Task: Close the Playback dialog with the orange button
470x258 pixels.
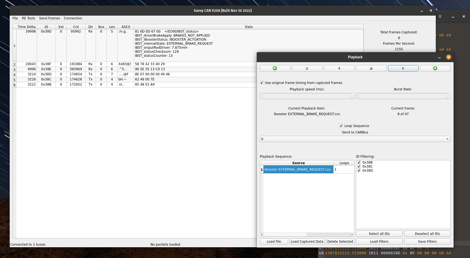Action: (448, 57)
